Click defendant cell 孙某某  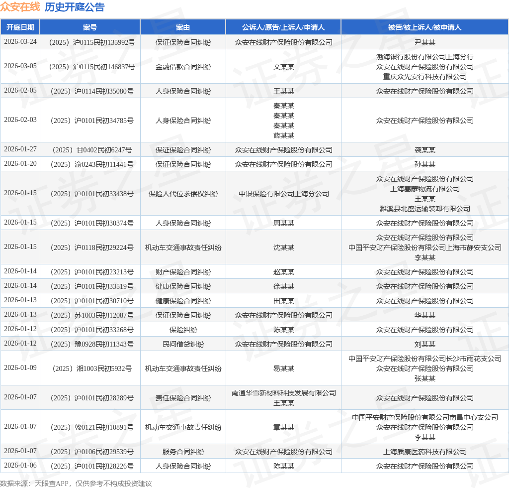[424, 164]
